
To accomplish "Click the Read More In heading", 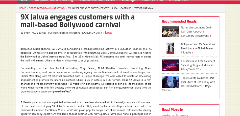I will tap(172, 109).
